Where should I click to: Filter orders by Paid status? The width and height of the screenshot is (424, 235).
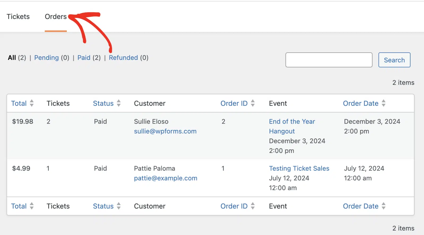click(x=84, y=58)
